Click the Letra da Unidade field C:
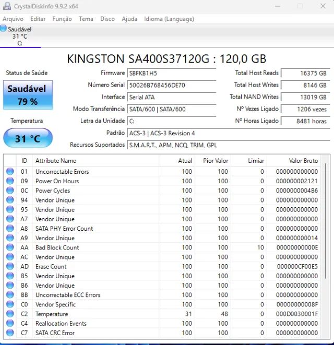This screenshot has height=345, width=334. [171, 121]
